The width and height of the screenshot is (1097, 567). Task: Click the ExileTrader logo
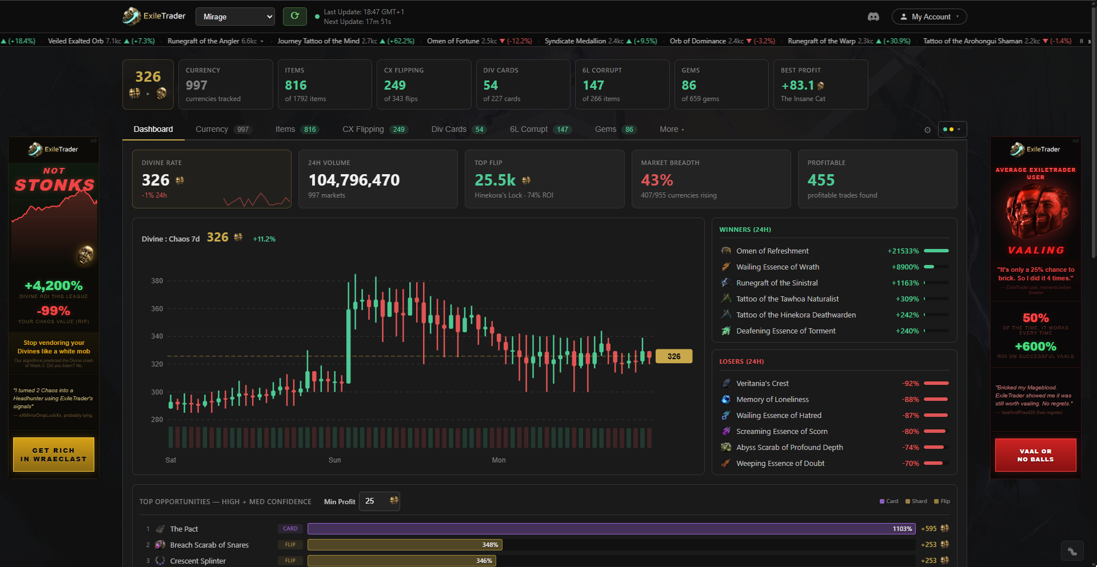pos(153,16)
